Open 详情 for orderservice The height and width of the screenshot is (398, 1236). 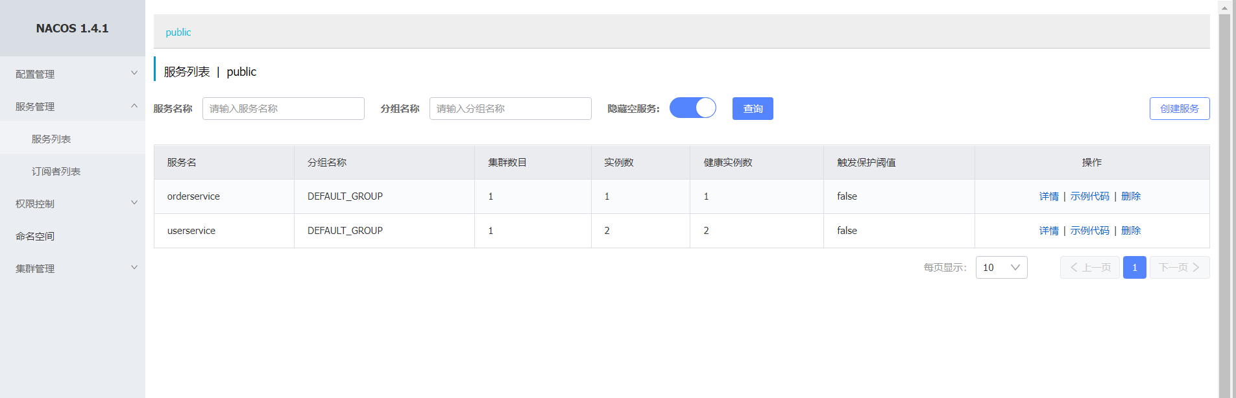[x=1048, y=196]
